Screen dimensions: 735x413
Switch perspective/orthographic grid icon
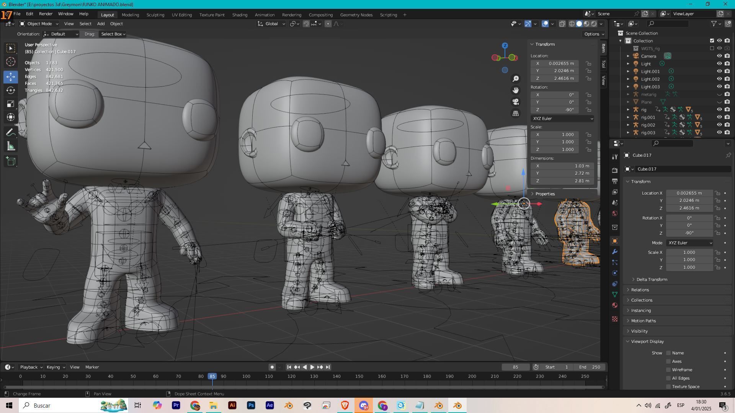(x=516, y=113)
